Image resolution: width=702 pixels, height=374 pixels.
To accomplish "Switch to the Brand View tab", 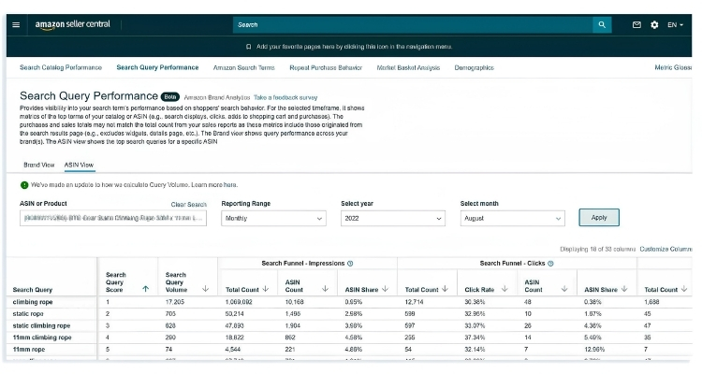I will (39, 165).
